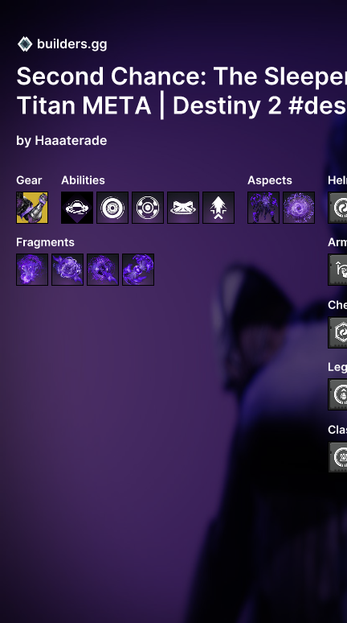The height and width of the screenshot is (623, 347).
Task: Click the Class item mod icon
Action: pyautogui.click(x=337, y=456)
